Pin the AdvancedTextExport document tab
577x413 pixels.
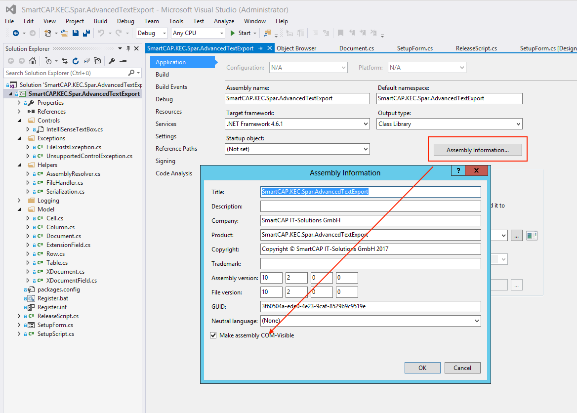(260, 48)
